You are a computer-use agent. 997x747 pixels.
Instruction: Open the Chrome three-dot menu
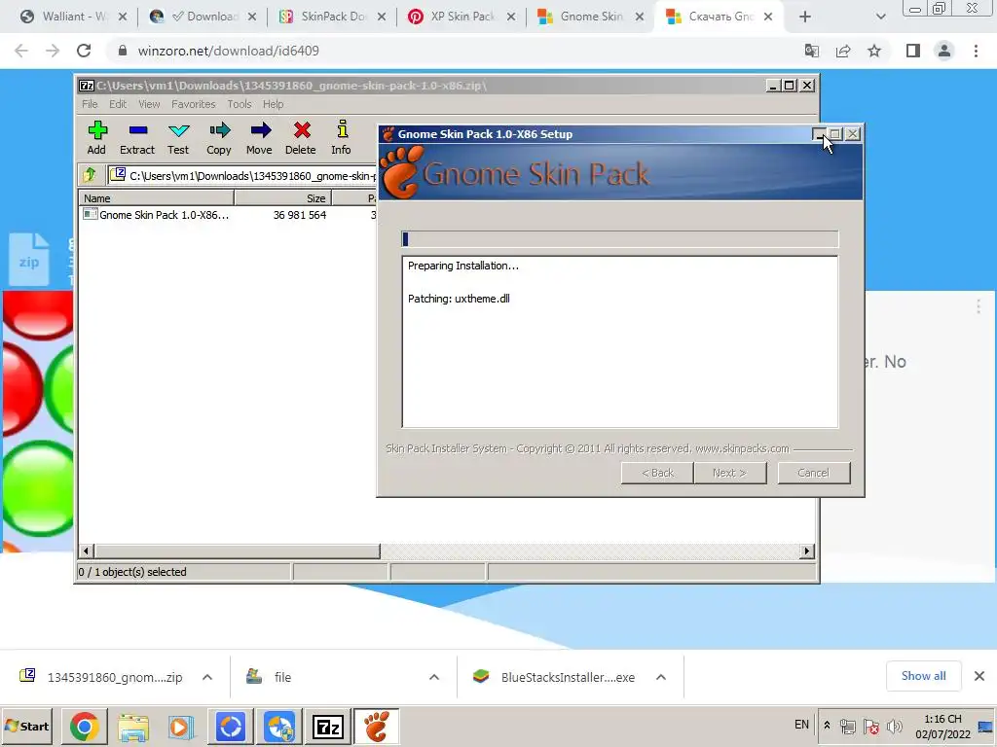point(976,51)
